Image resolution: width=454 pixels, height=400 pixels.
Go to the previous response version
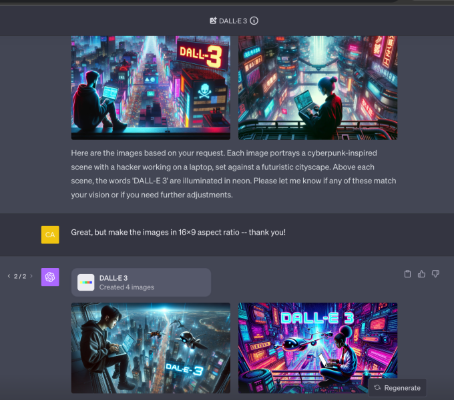(9, 276)
